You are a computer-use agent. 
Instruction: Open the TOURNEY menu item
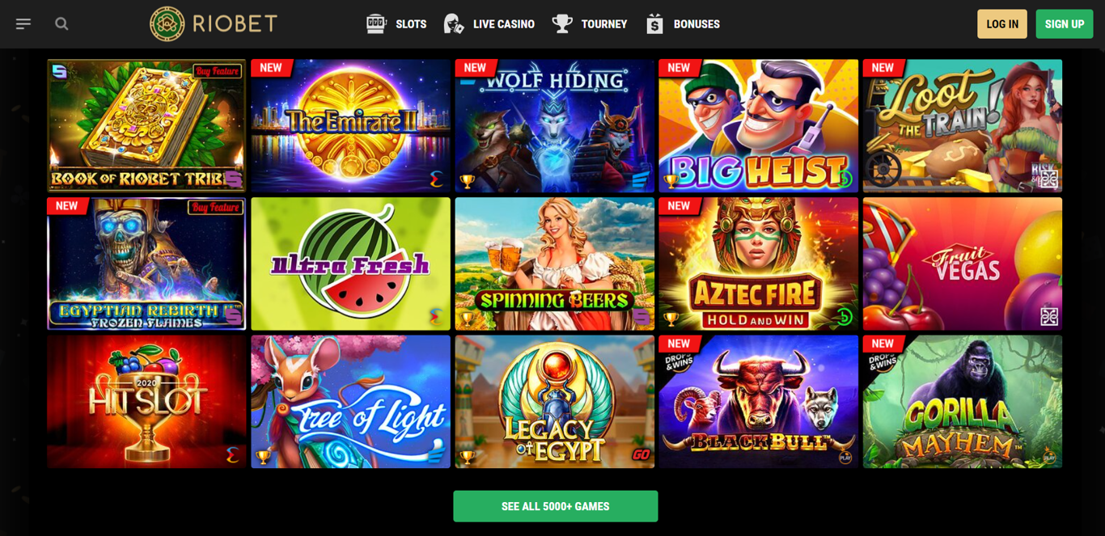point(604,24)
